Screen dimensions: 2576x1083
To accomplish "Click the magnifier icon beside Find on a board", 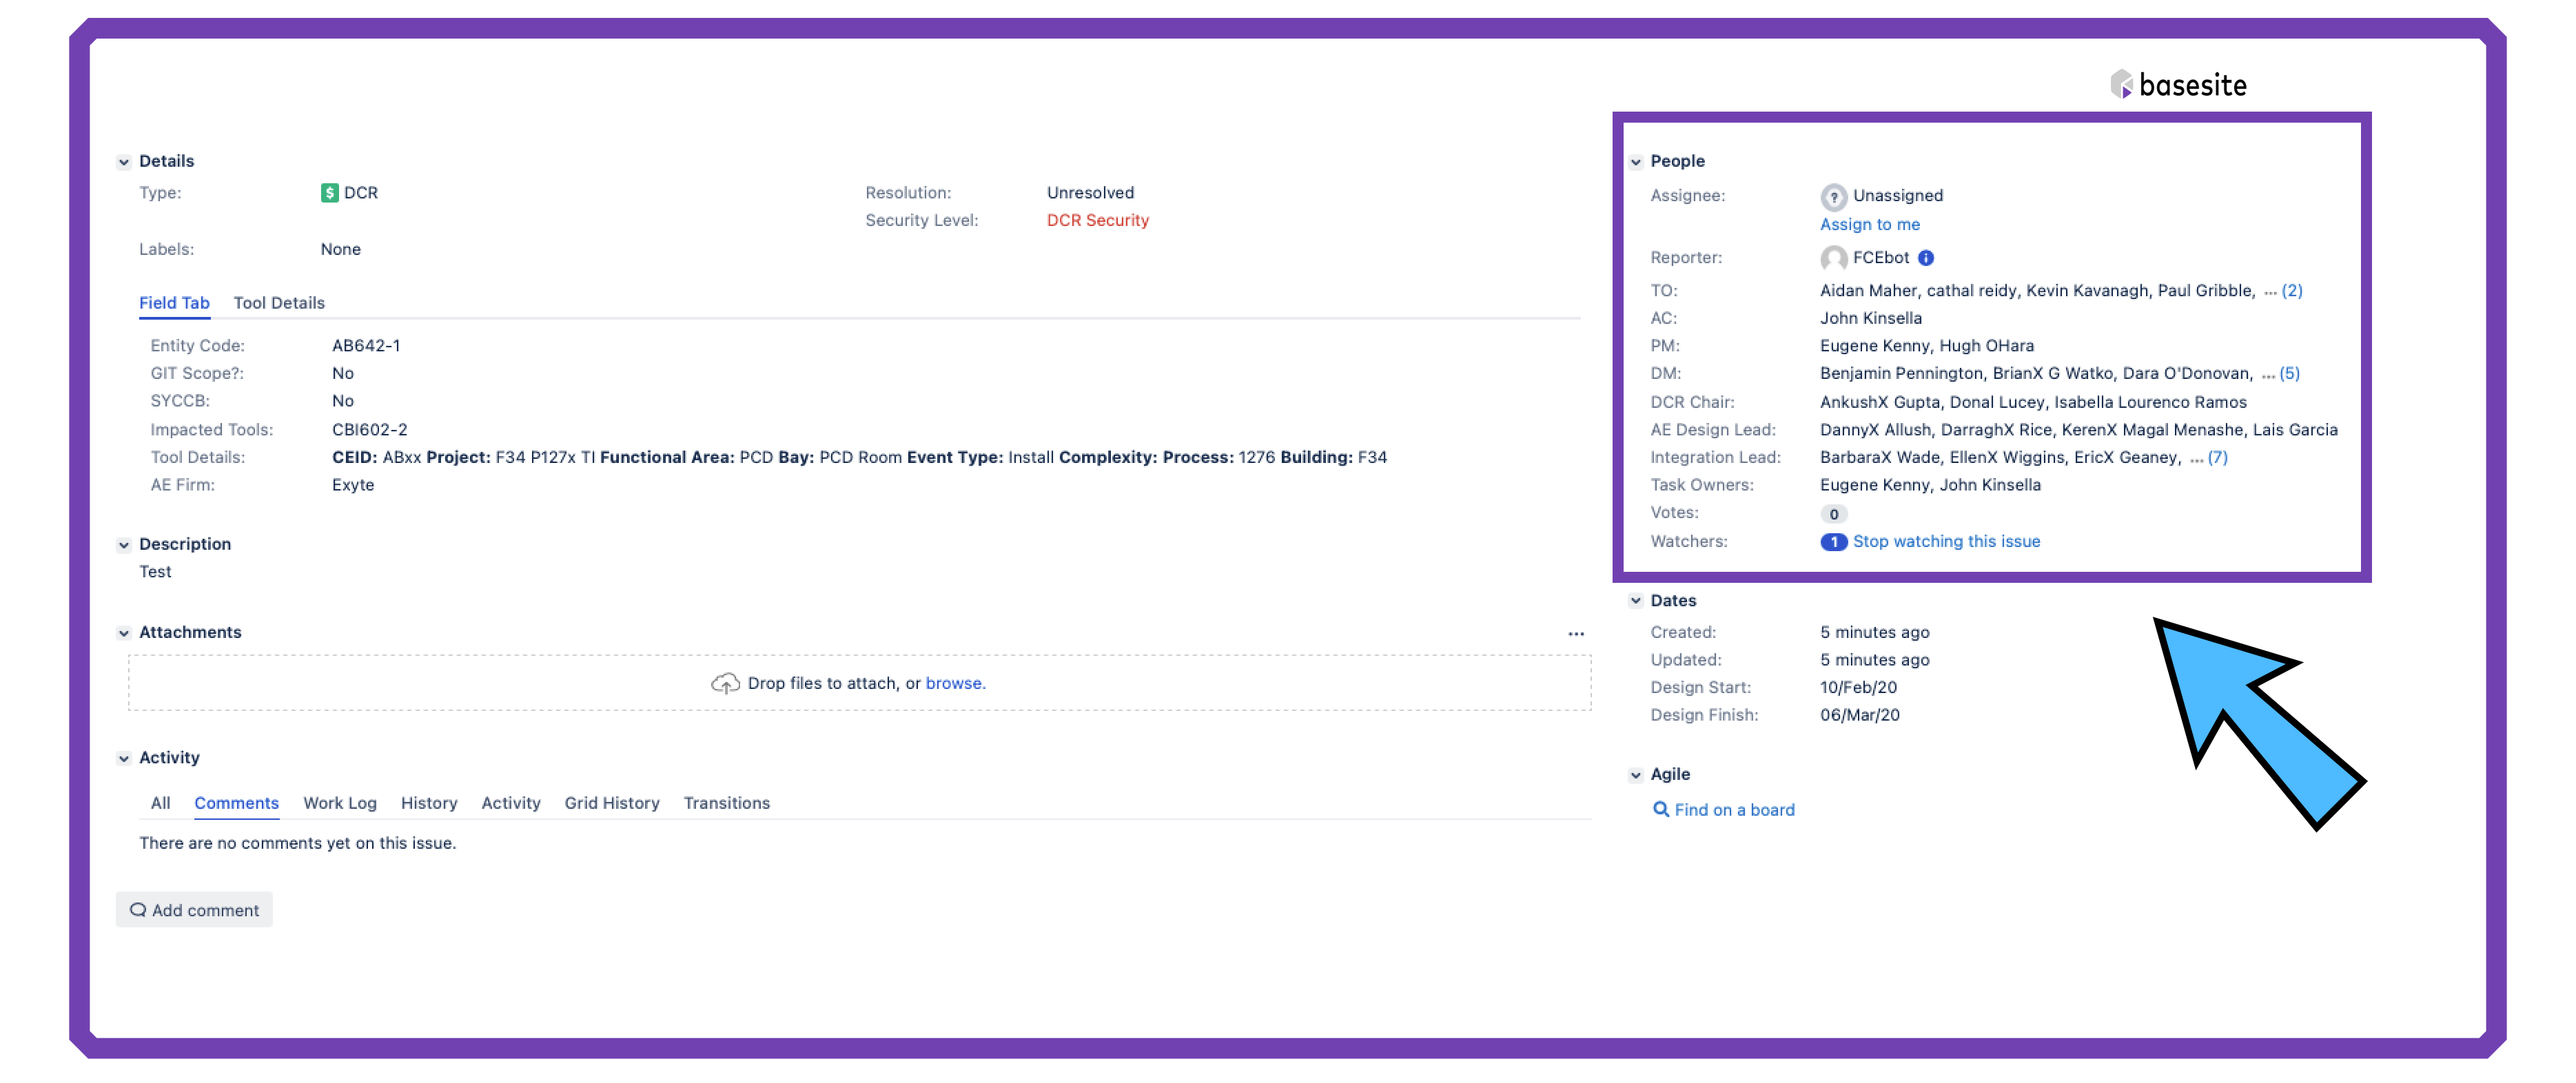I will pos(1660,810).
